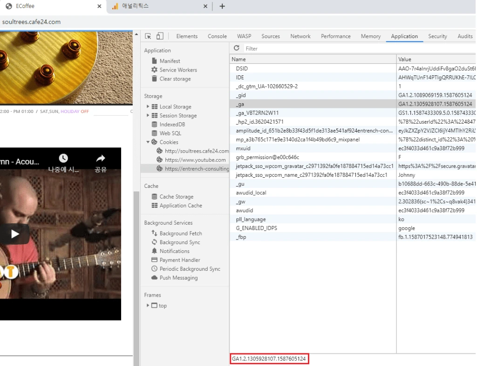This screenshot has width=477, height=366.
Task: Collapse the Cookies tree arrow
Action: (148, 142)
